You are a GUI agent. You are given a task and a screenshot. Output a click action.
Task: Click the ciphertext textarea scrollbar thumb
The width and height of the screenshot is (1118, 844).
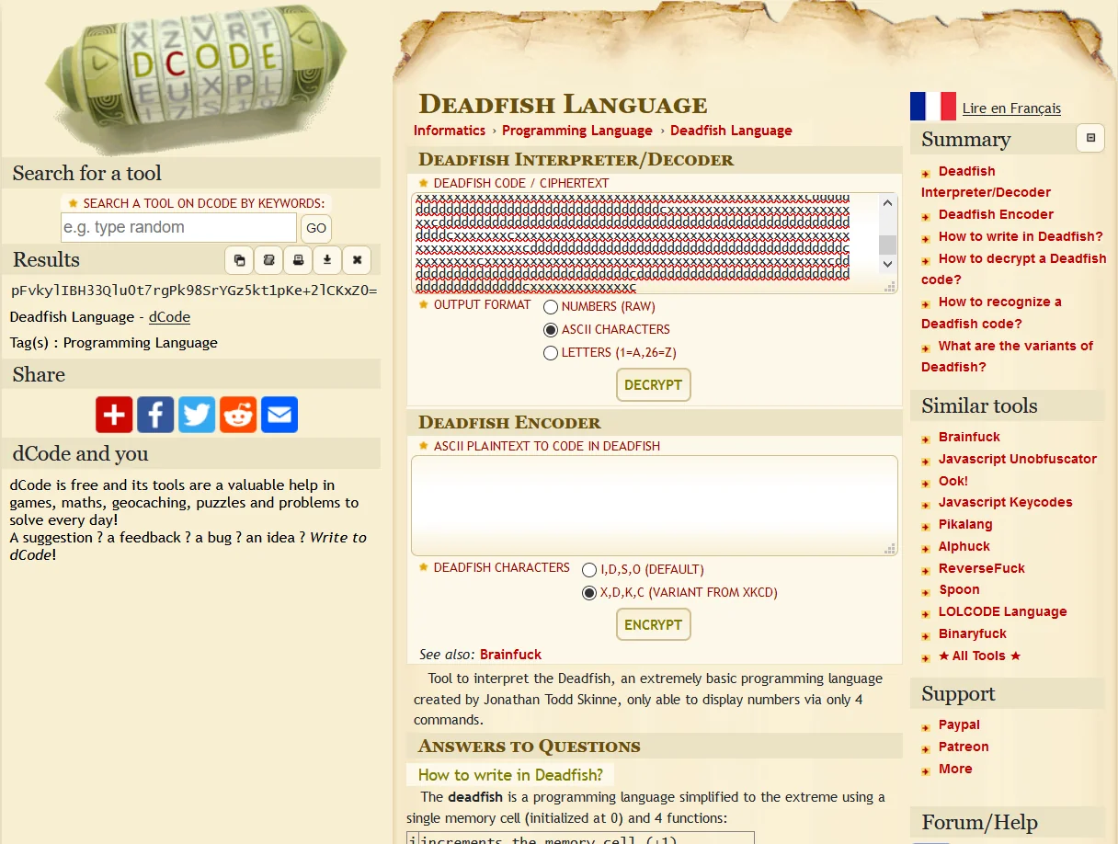tap(887, 244)
